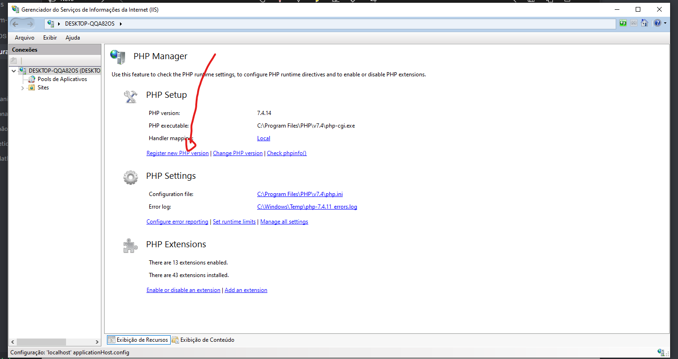The height and width of the screenshot is (359, 678).
Task: Open the Exibir menu
Action: (50, 38)
